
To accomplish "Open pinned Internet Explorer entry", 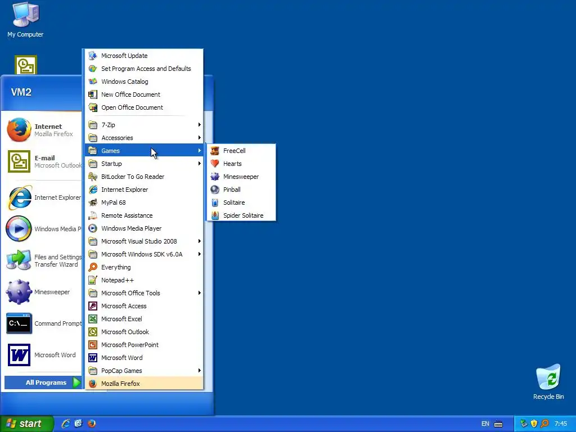I will (43, 197).
